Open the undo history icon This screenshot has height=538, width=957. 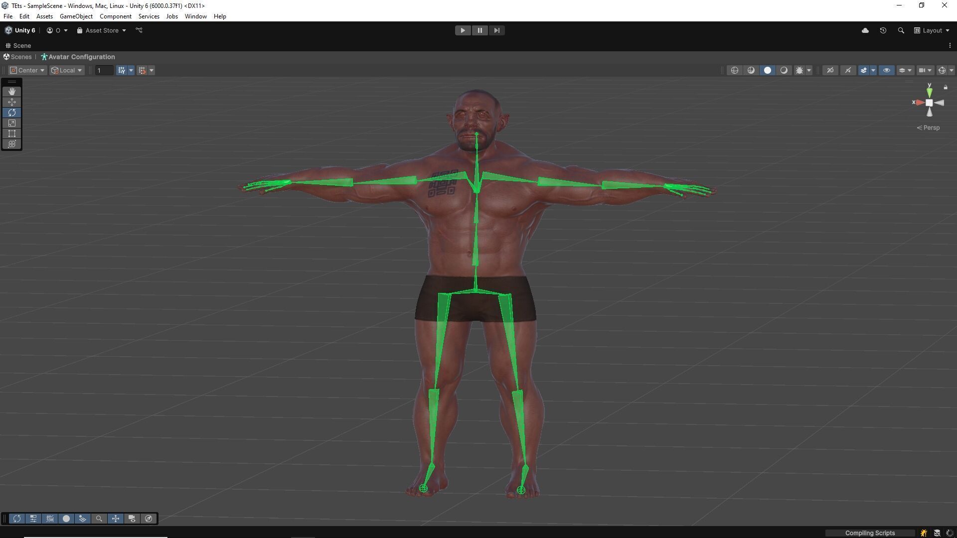(x=883, y=30)
